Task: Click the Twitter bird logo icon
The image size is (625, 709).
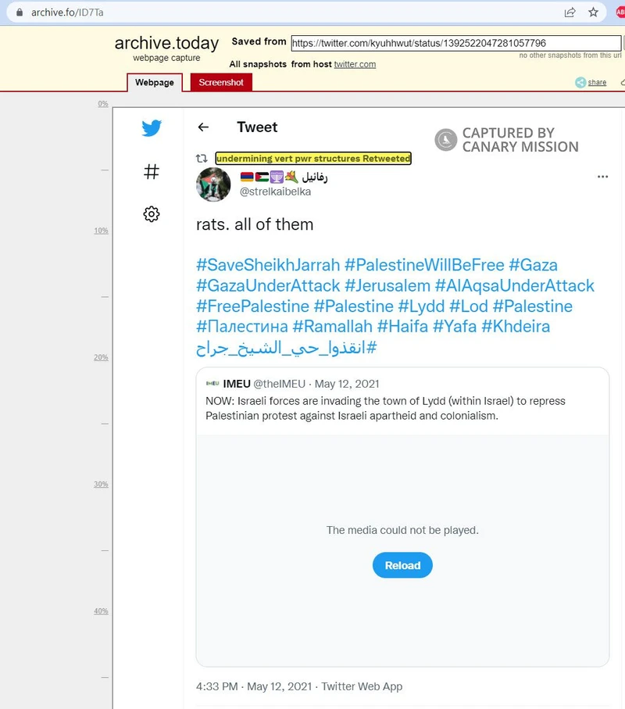Action: click(x=152, y=129)
